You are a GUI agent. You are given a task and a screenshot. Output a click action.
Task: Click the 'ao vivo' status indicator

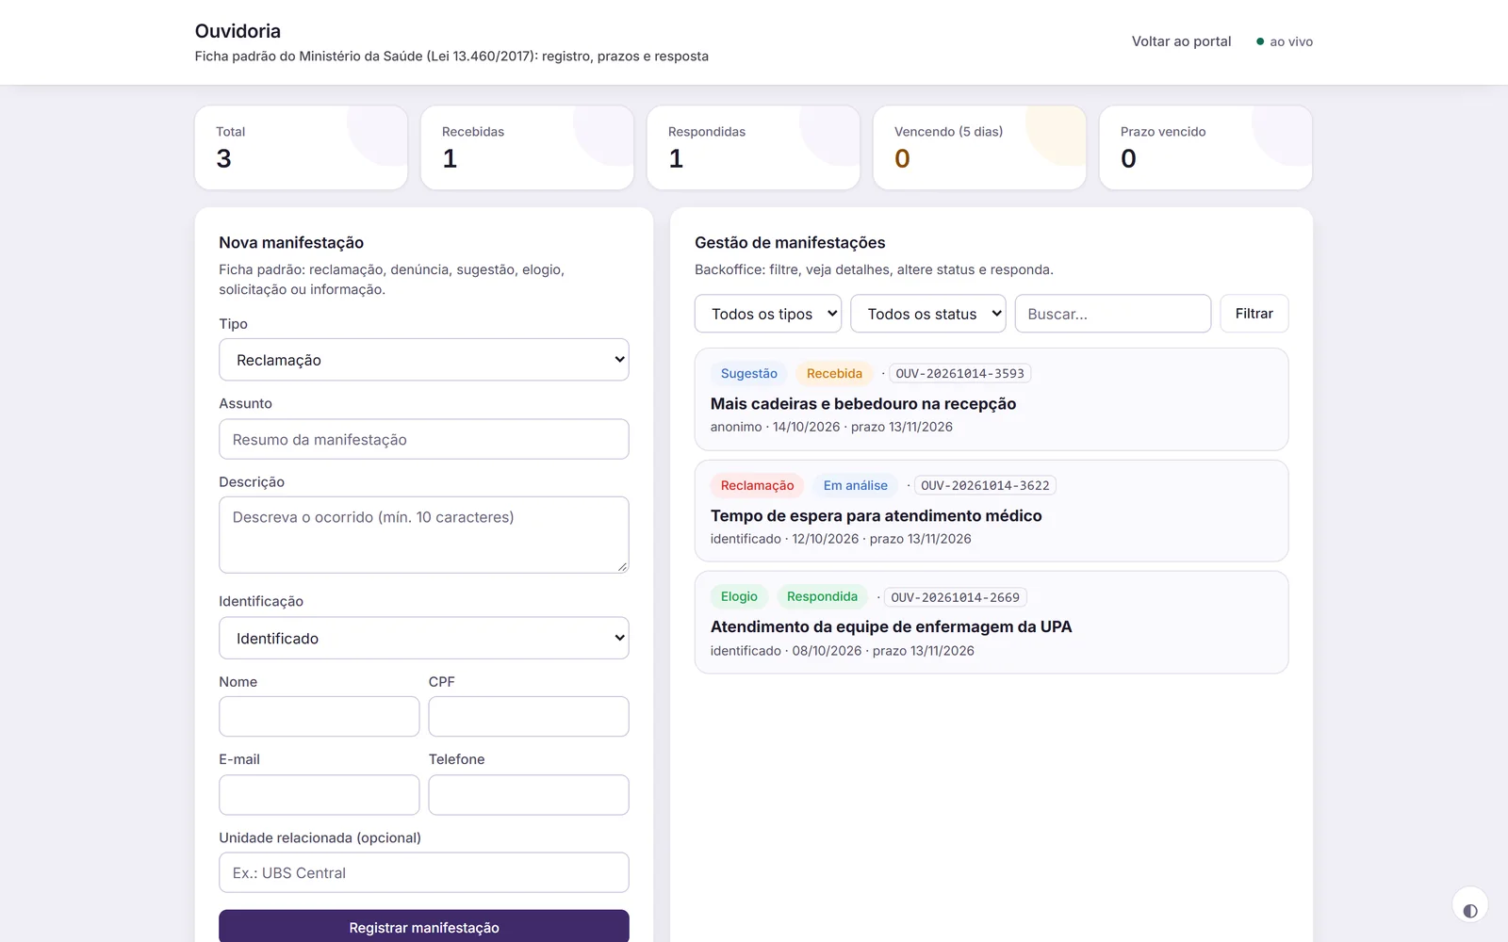click(1285, 41)
